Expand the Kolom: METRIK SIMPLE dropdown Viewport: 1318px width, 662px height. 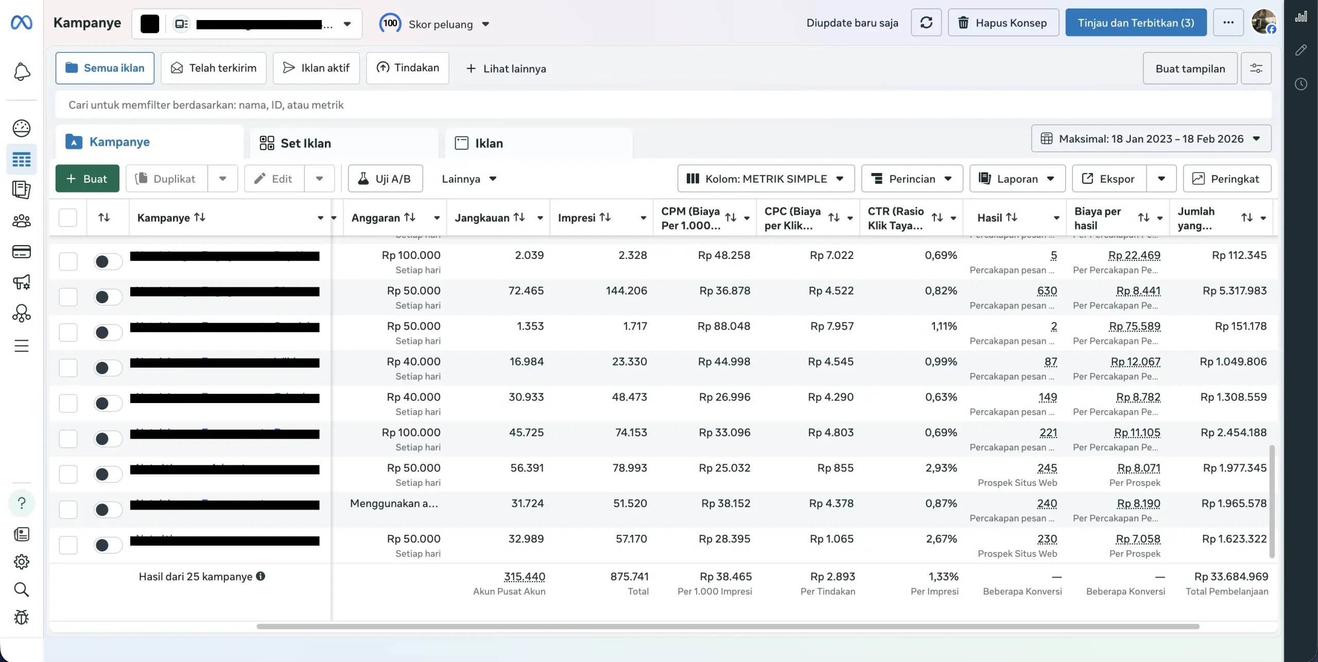pyautogui.click(x=766, y=179)
